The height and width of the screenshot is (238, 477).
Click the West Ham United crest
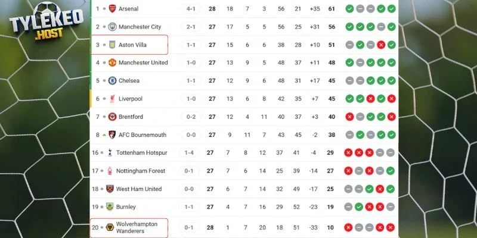click(110, 189)
